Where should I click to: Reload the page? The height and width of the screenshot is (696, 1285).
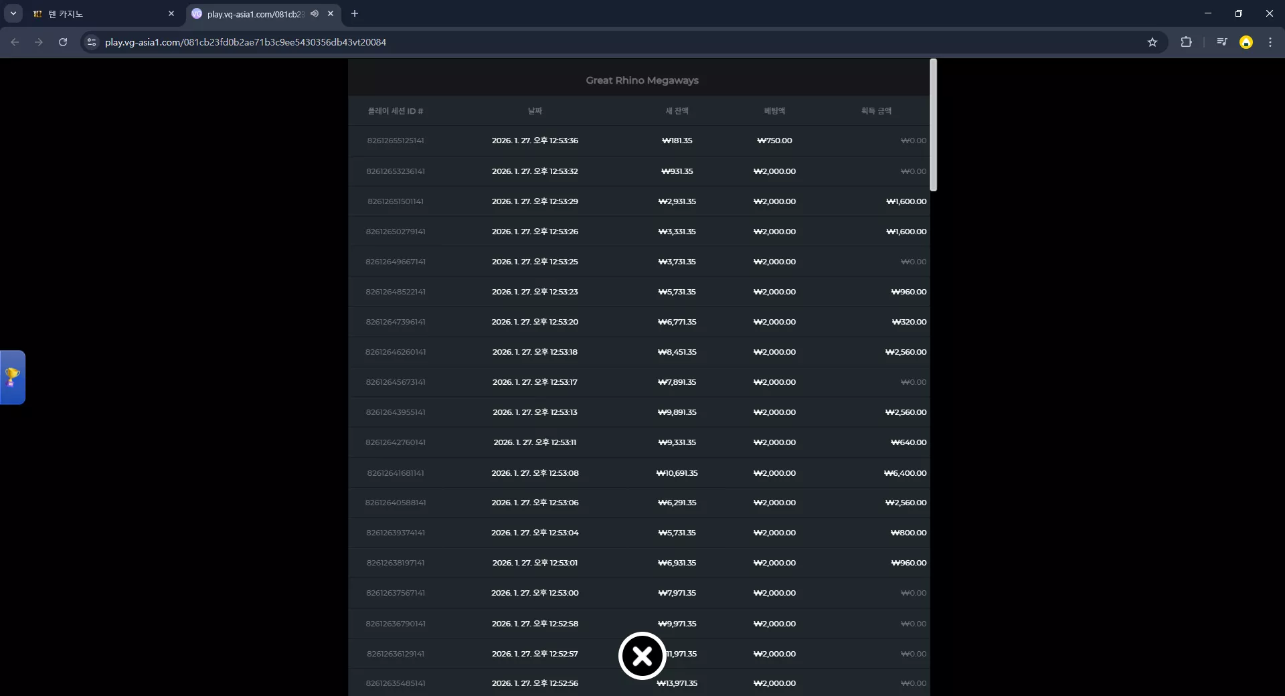click(x=63, y=42)
